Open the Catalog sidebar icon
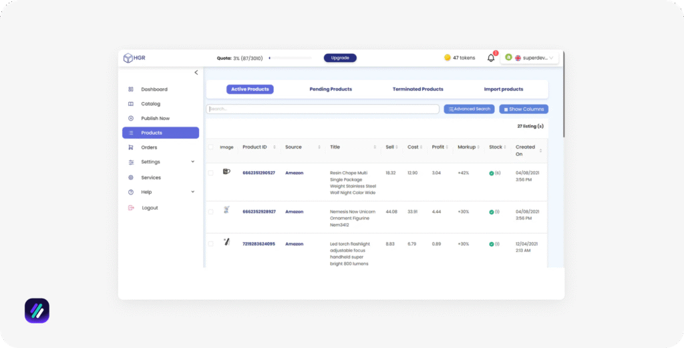 coord(131,104)
